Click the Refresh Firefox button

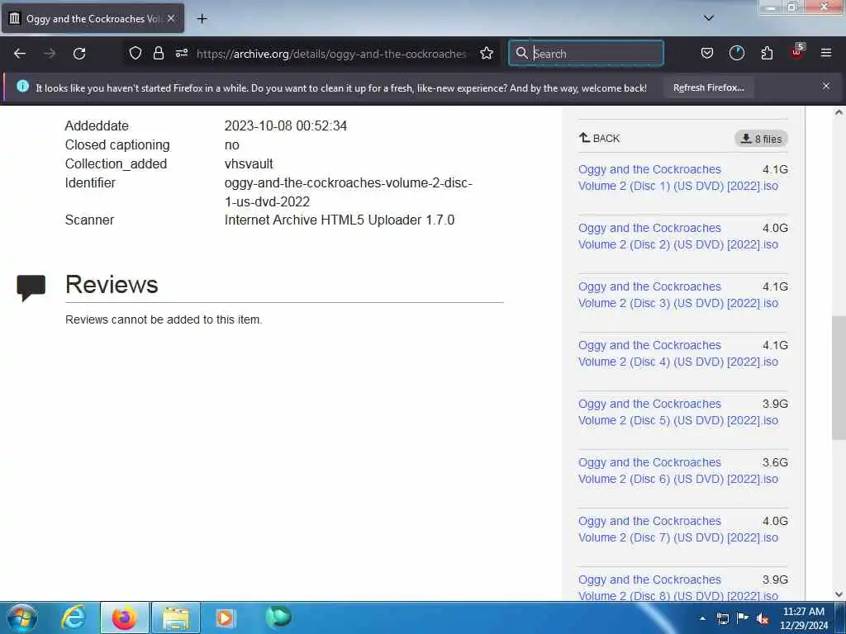click(x=708, y=88)
